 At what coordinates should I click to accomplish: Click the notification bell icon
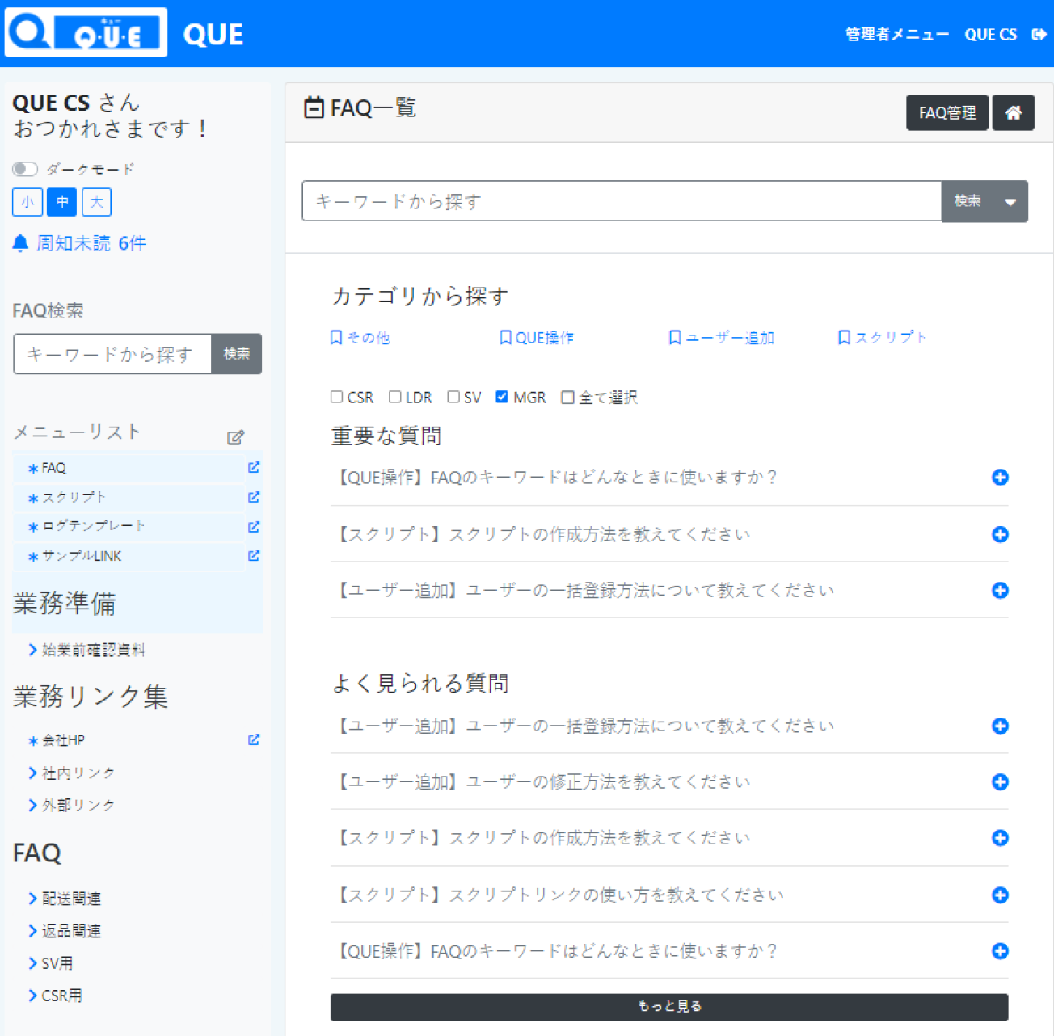21,243
